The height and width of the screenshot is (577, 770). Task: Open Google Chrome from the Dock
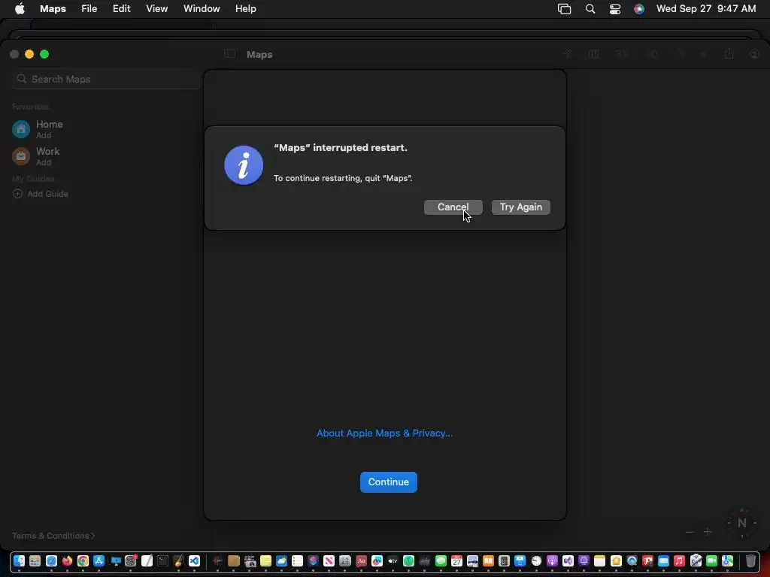point(83,560)
